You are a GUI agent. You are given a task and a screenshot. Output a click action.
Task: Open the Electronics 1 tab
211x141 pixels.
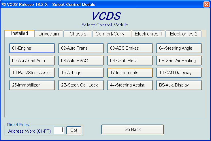point(148,34)
